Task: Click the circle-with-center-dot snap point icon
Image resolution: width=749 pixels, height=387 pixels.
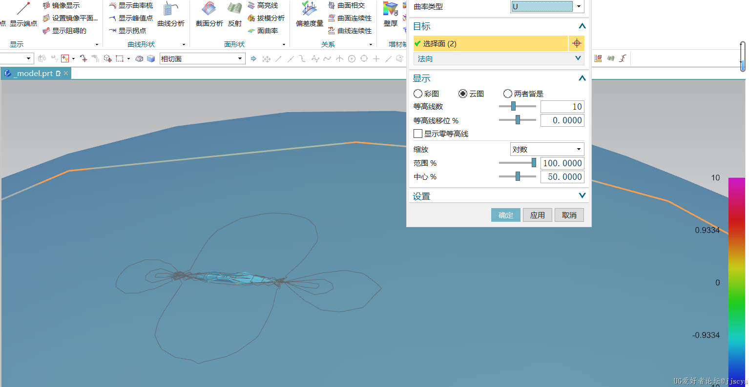Action: [x=352, y=58]
